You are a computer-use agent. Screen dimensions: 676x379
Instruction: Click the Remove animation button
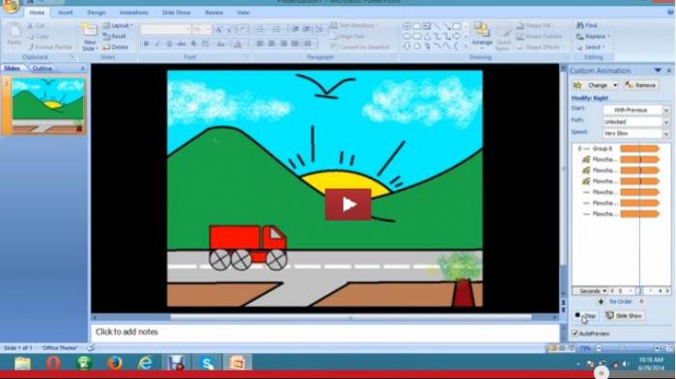641,85
